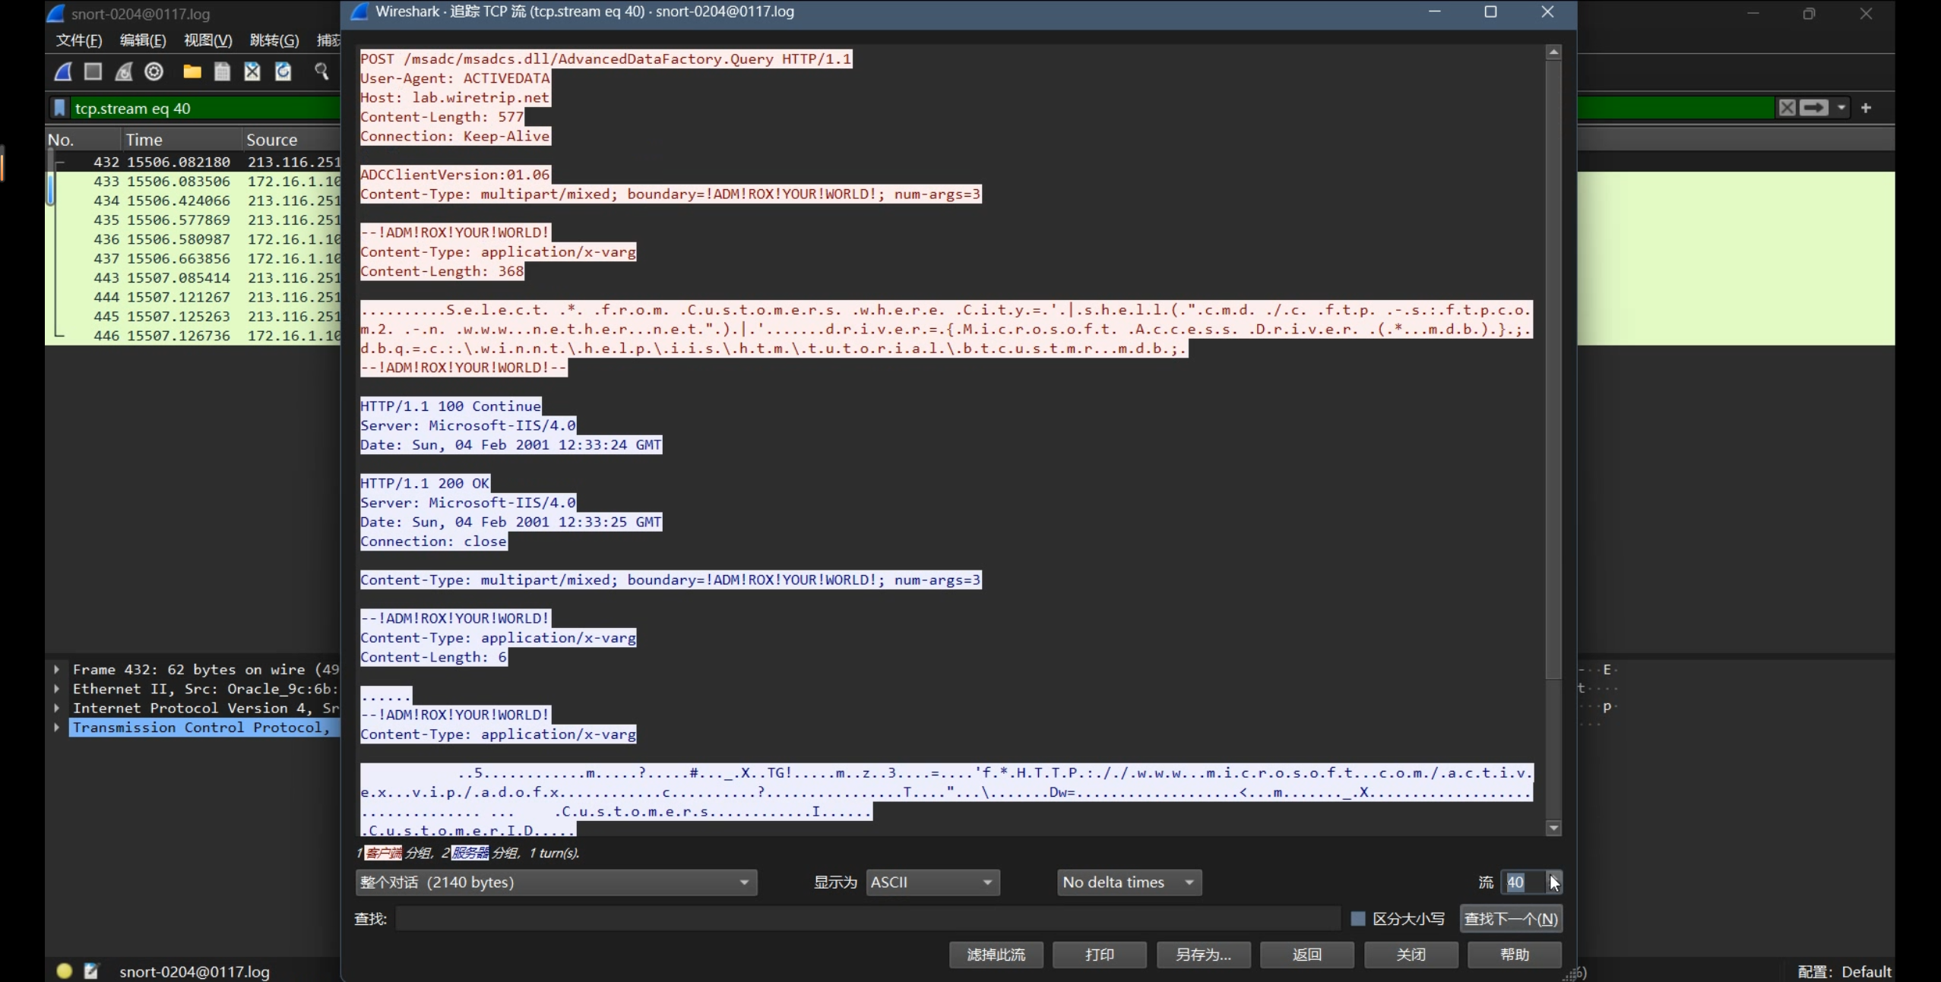Open the 视图(V) menu
1941x982 pixels.
(x=207, y=40)
